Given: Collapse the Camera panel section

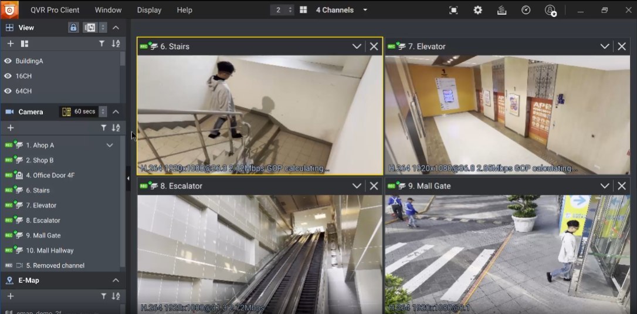Looking at the screenshot, I should (116, 112).
